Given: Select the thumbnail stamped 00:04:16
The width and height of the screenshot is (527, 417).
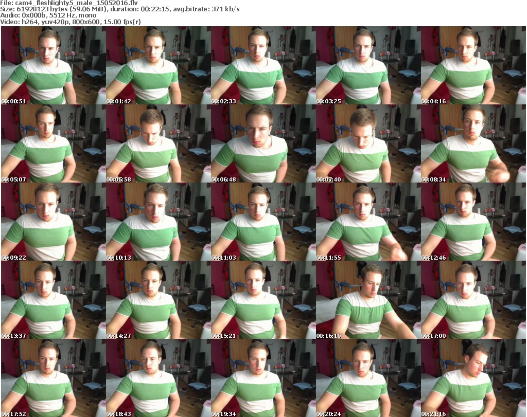Looking at the screenshot, I should point(473,65).
